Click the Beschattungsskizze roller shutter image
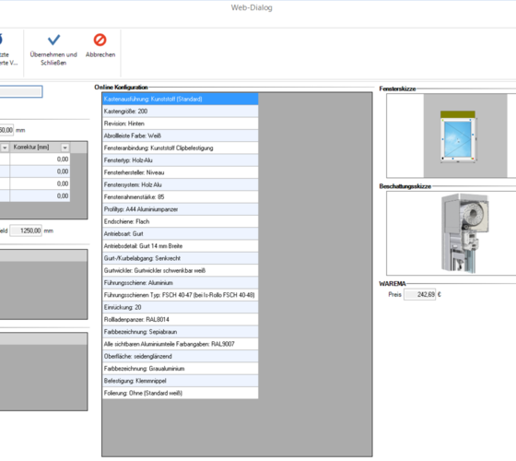Image resolution: width=516 pixels, height=461 pixels. point(464,233)
